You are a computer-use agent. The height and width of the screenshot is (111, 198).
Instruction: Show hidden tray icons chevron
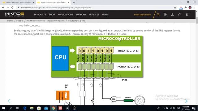click(x=164, y=108)
